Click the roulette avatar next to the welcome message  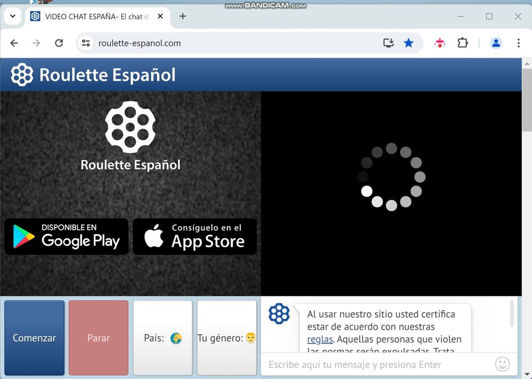(x=279, y=313)
